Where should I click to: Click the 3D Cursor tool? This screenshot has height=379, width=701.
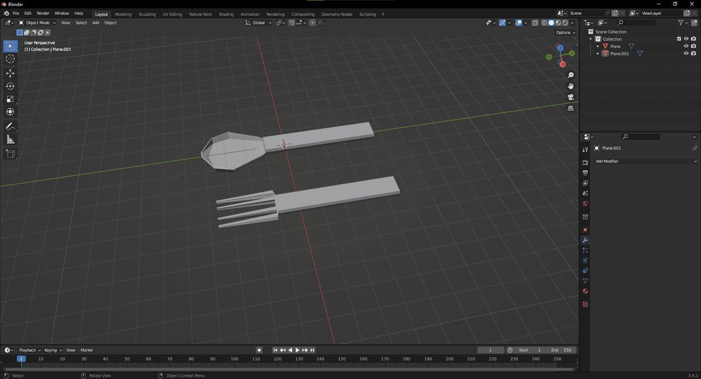[x=10, y=59]
